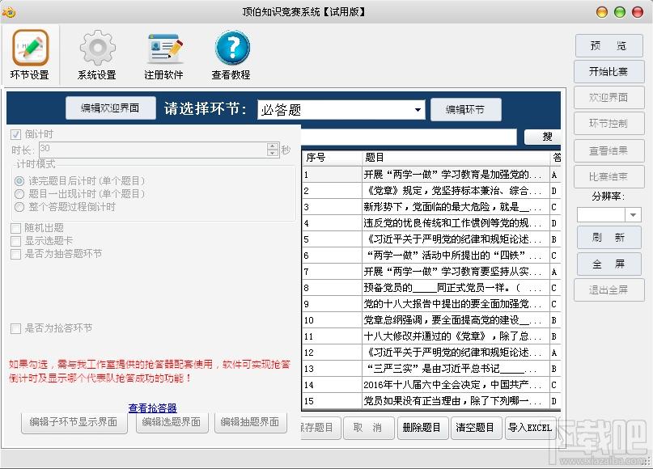Viewport: 653px width, 469px height.
Task: Click the 退出全屏 button
Action: [x=608, y=289]
